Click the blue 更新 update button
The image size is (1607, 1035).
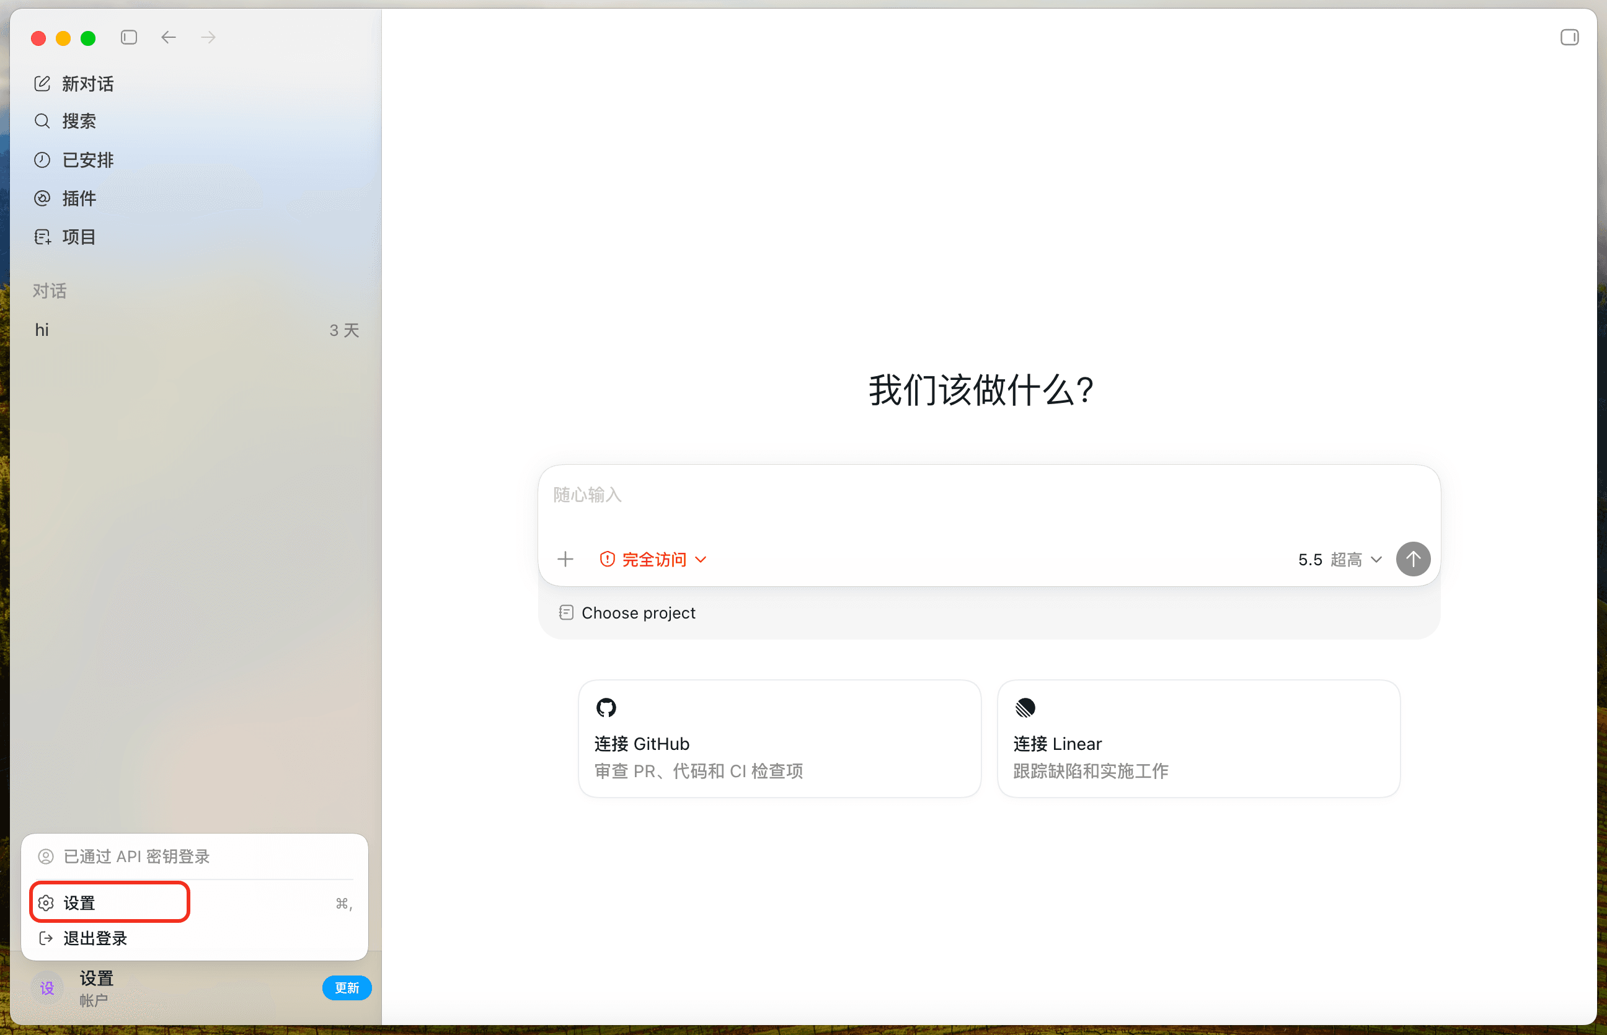point(347,987)
